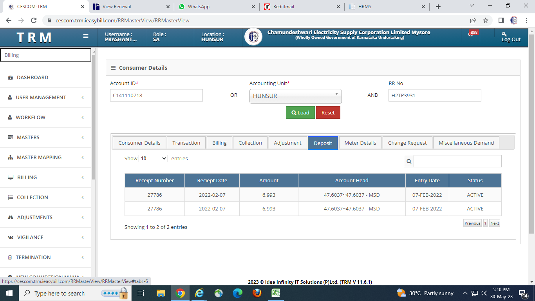Switch to the Billing tab
Screen dimensions: 535x301
click(x=219, y=143)
